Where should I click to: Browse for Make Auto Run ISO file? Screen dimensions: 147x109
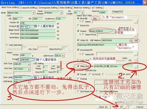pos(136,66)
